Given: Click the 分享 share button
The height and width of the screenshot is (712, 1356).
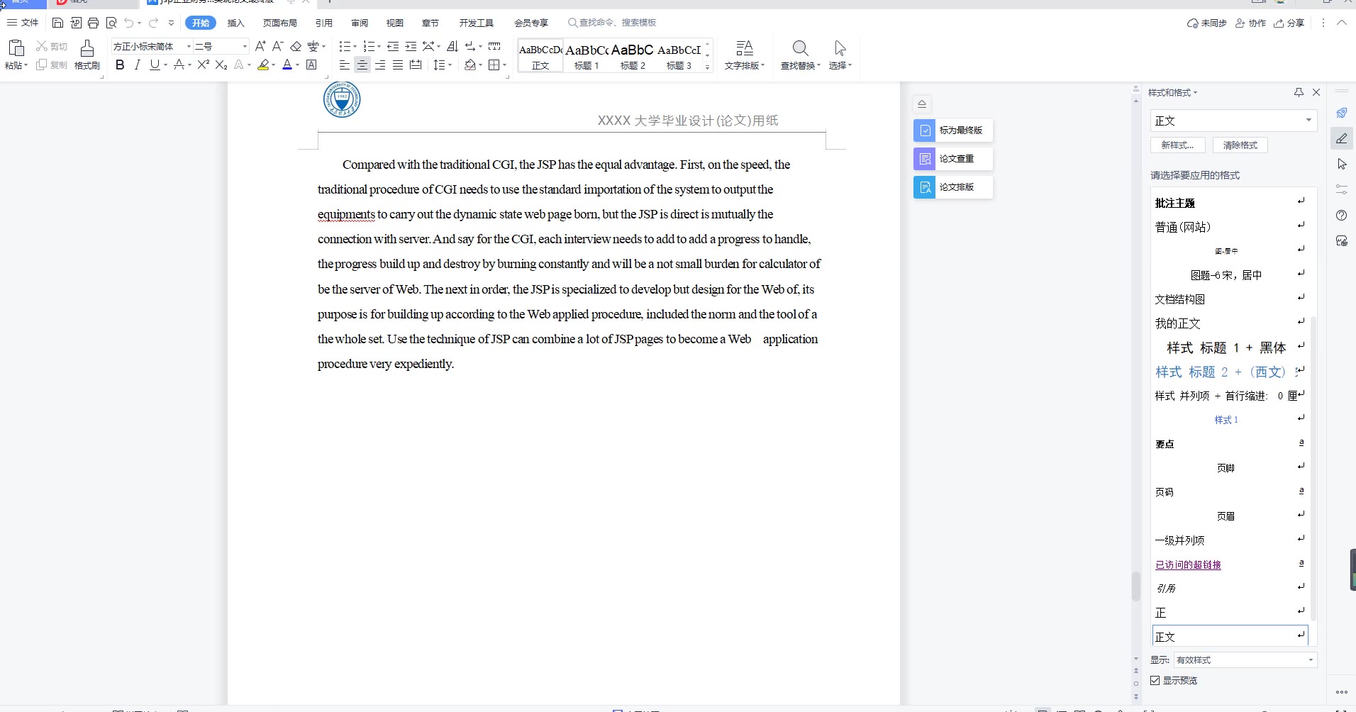Looking at the screenshot, I should click(1289, 23).
